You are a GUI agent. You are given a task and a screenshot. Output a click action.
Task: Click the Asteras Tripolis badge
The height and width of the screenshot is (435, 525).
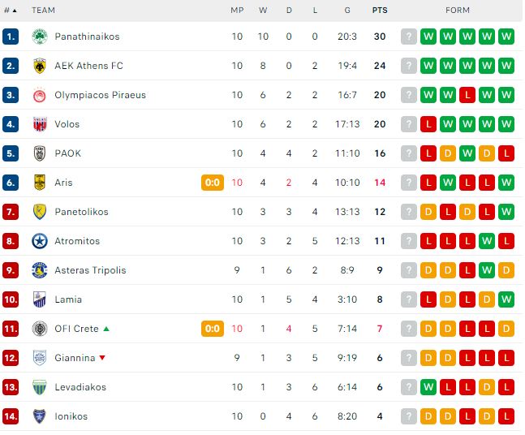(40, 270)
